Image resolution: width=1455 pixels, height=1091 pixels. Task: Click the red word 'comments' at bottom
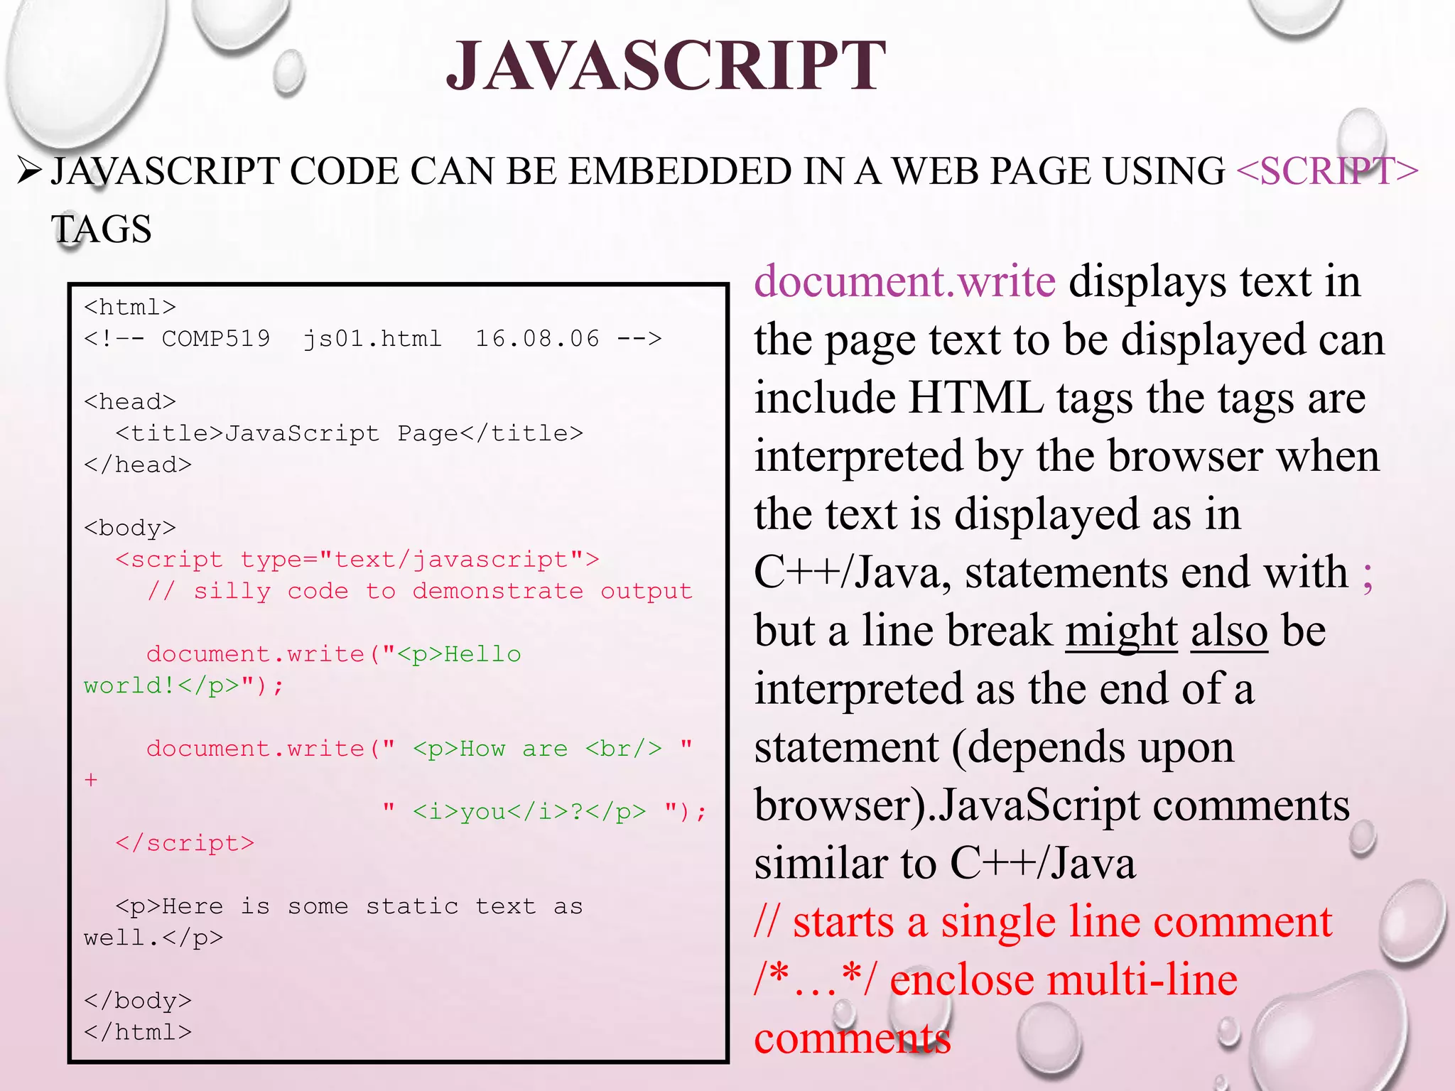tap(853, 1038)
